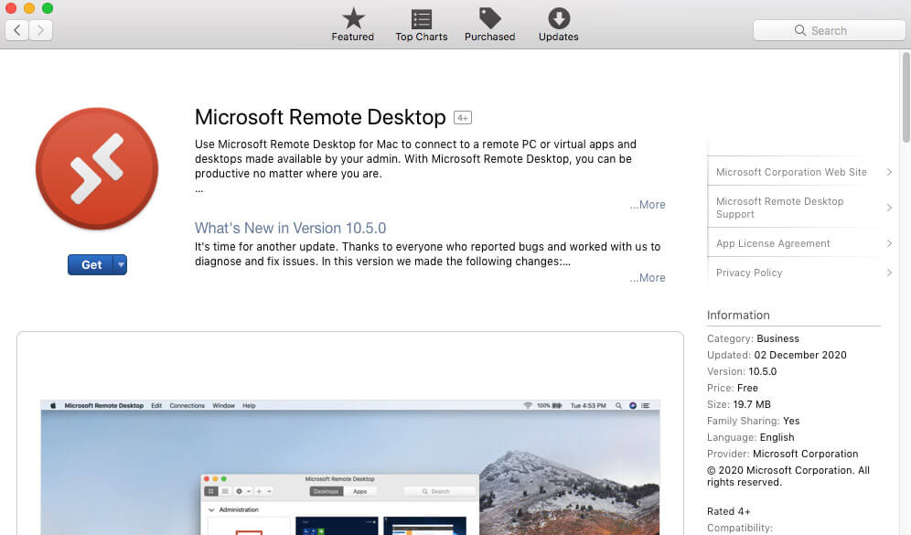Click the Size 19.7 MB value
Screen dimensions: 911x535
point(752,404)
